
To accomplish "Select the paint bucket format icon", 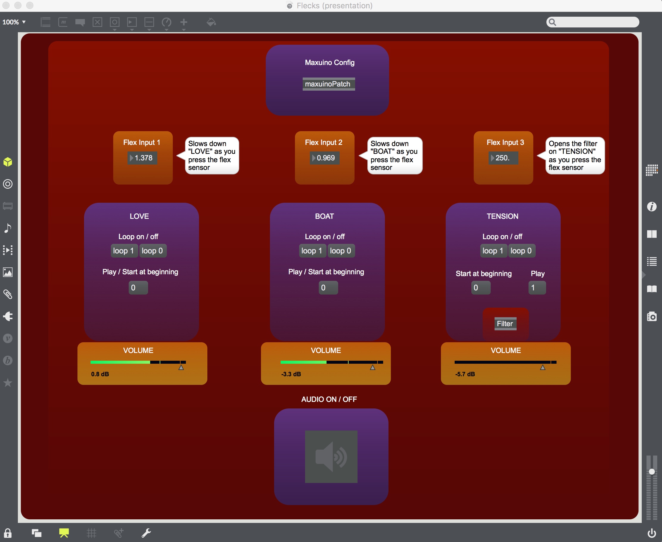I will tap(211, 22).
